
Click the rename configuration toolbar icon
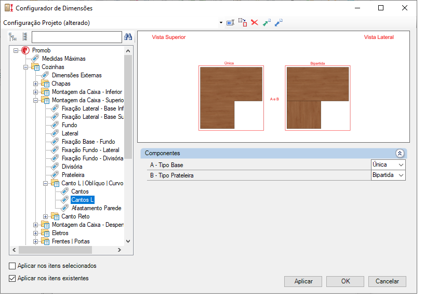(x=231, y=23)
